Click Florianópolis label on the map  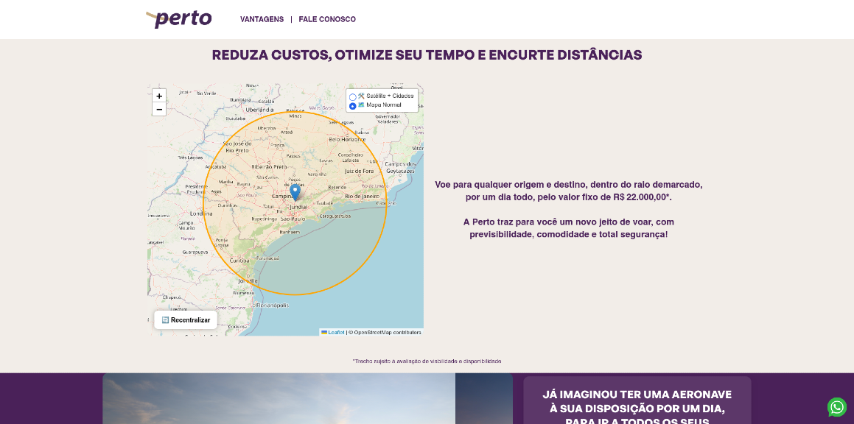point(273,305)
